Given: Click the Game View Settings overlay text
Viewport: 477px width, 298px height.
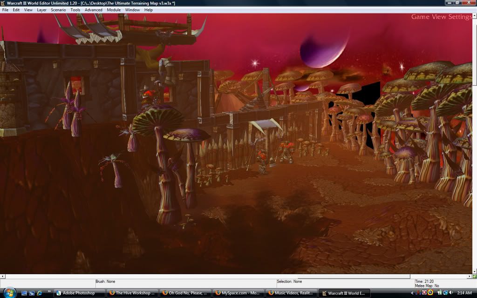Looking at the screenshot, I should [x=442, y=17].
